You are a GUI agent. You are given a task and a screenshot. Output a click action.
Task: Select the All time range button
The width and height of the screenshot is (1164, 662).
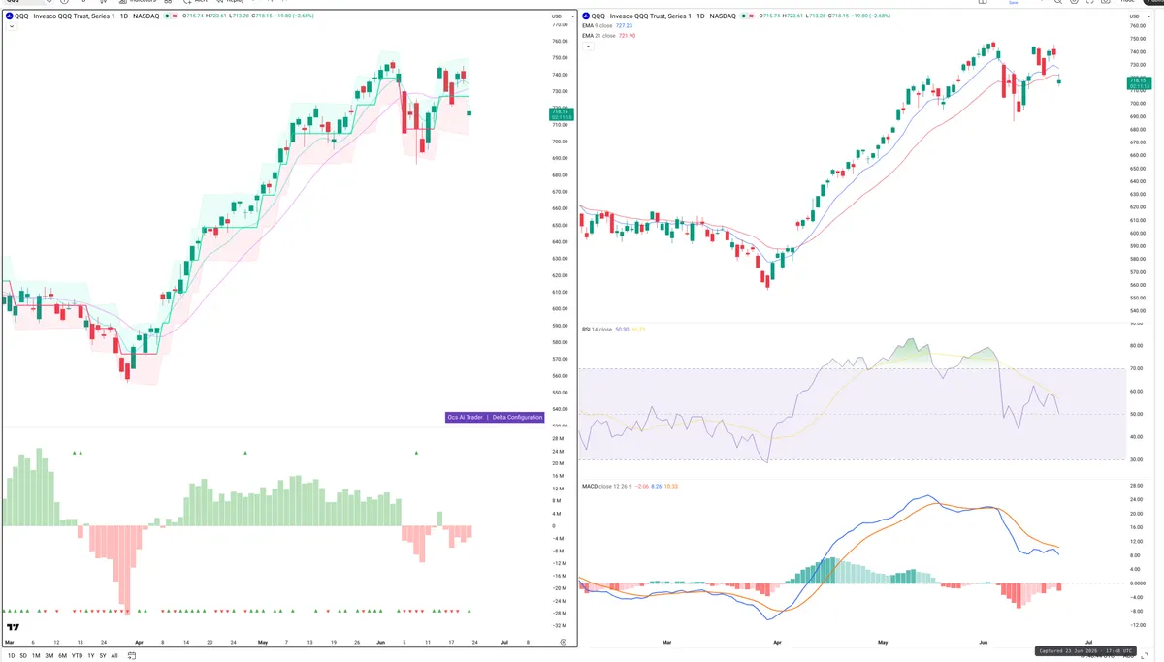coord(114,656)
